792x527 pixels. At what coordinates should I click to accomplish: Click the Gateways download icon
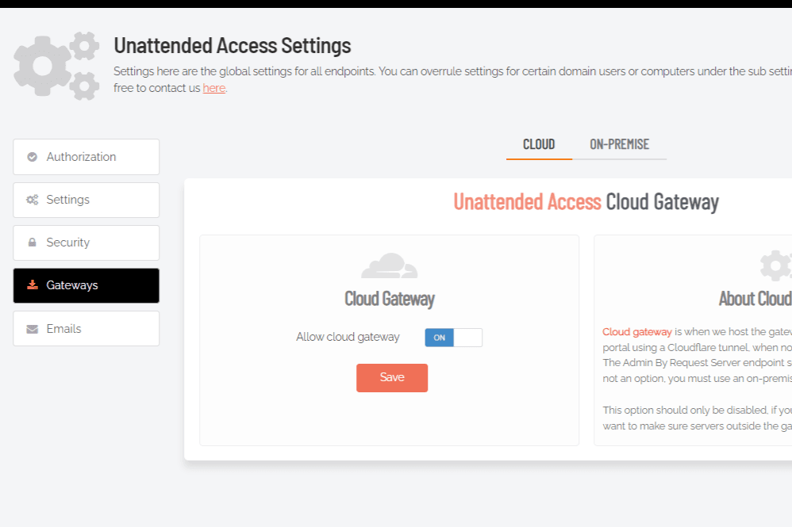pyautogui.click(x=33, y=285)
